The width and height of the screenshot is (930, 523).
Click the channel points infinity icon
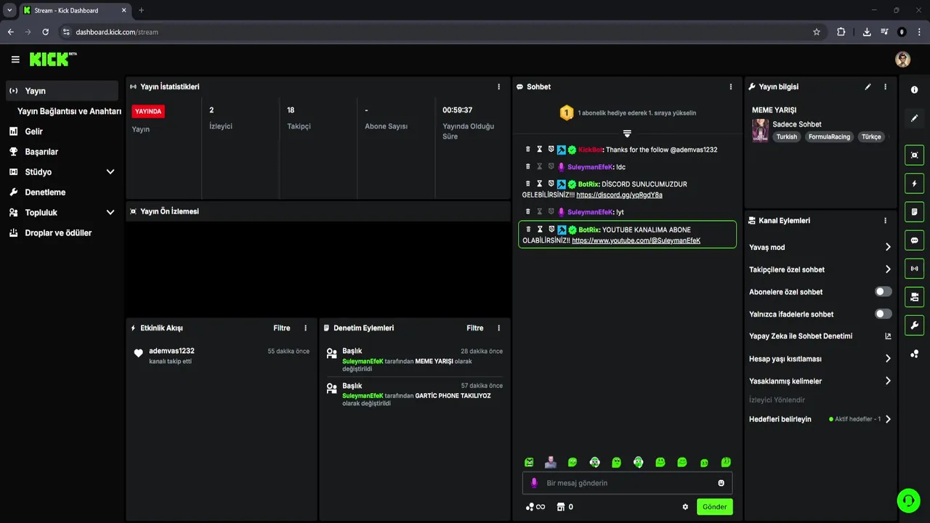(x=535, y=507)
